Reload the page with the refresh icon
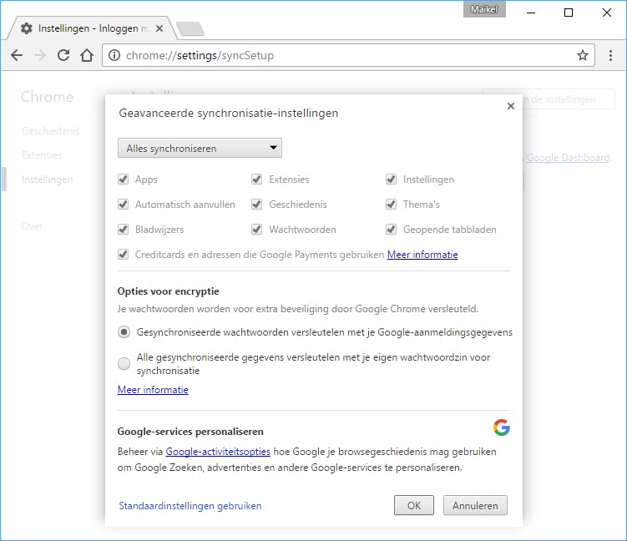Viewport: 627px width, 541px height. point(63,55)
